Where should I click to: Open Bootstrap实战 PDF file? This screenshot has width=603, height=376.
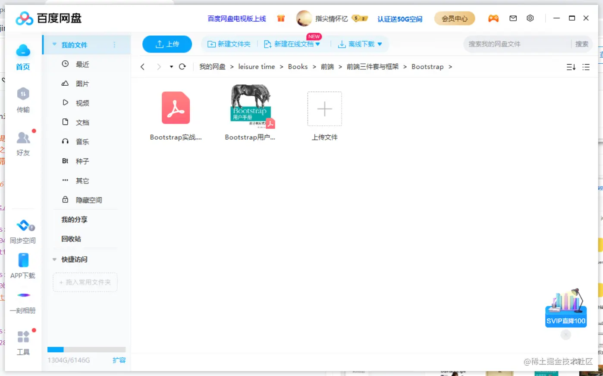176,108
